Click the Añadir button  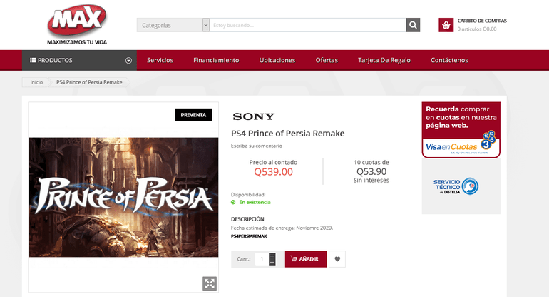[306, 259]
